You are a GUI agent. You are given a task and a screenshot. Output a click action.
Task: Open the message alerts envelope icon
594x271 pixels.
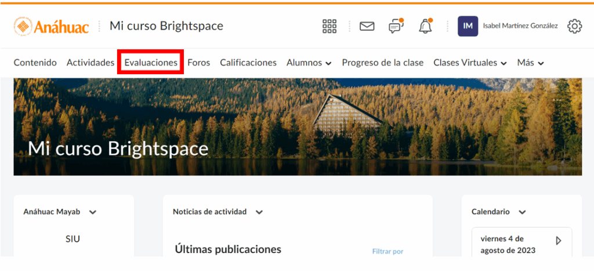coord(367,26)
